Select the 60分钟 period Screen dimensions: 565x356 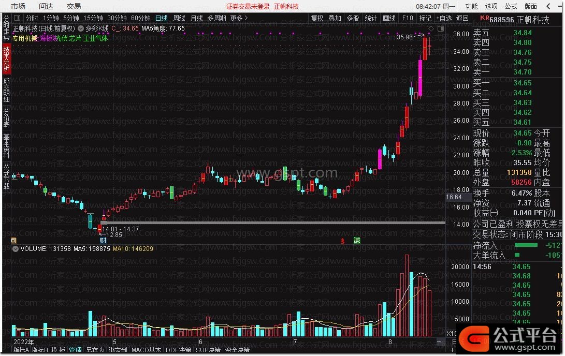tap(141, 18)
